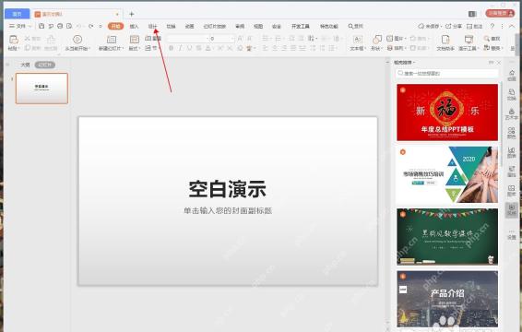Screen dimensions: 522x332
Task: Expand the Replace dropdown arrow
Action: pos(502,48)
